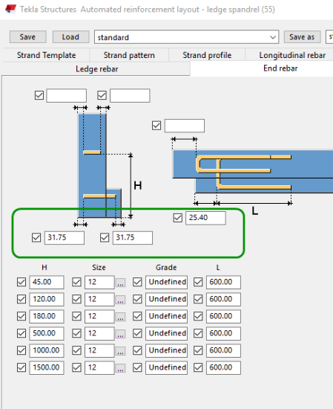Screen dimensions: 333x409
Task: Click the Save as button
Action: 302,36
